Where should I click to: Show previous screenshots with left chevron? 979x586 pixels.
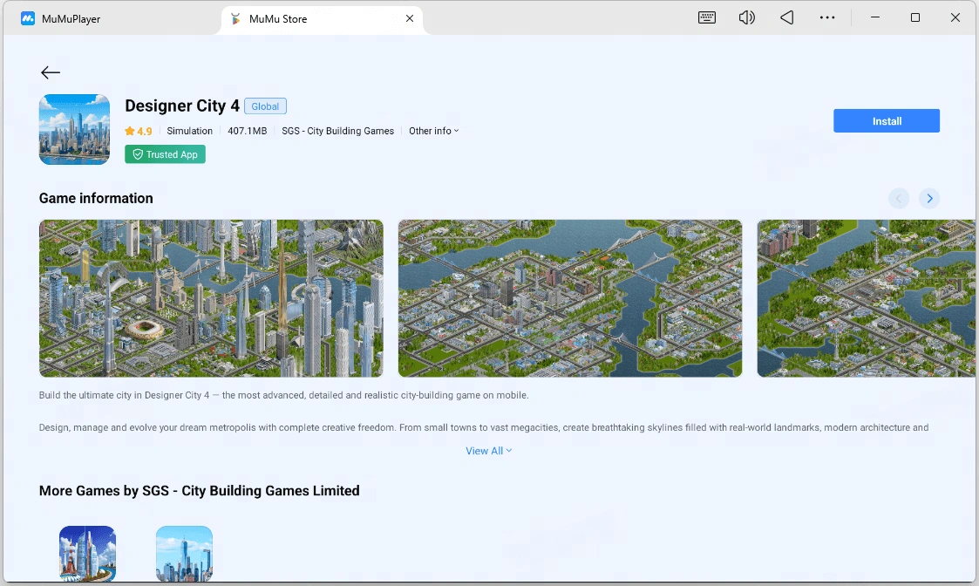pos(899,199)
